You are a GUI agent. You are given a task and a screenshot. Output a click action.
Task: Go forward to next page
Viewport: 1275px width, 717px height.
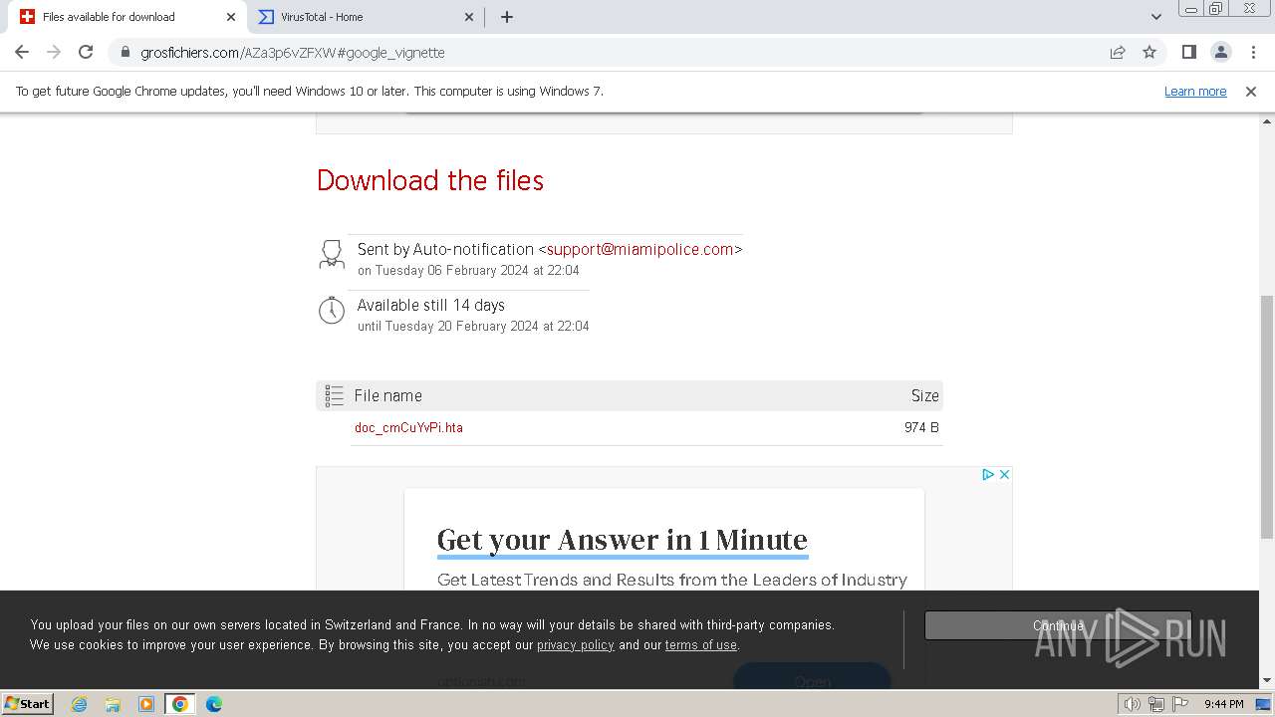pos(54,52)
